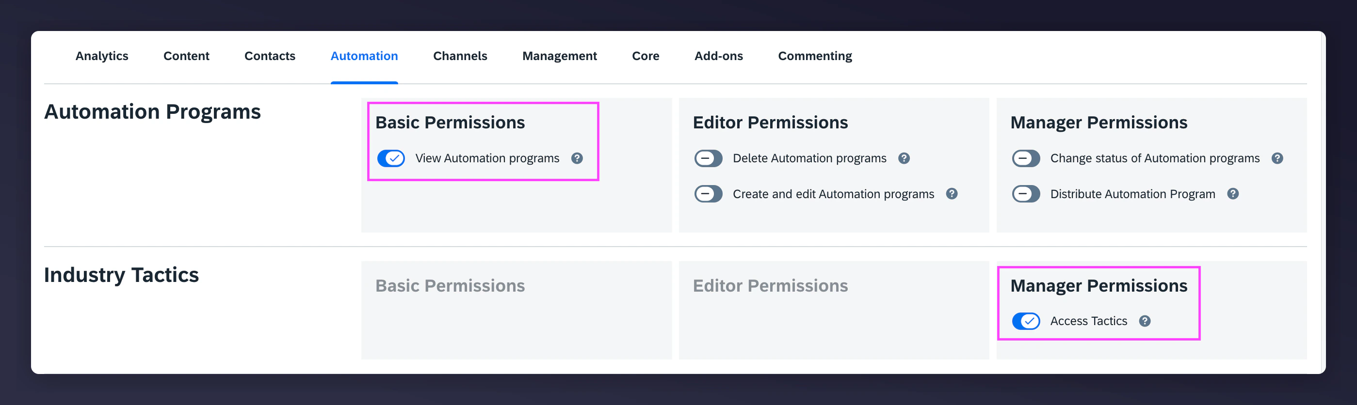
Task: Click the Access Tactics label
Action: click(1088, 321)
